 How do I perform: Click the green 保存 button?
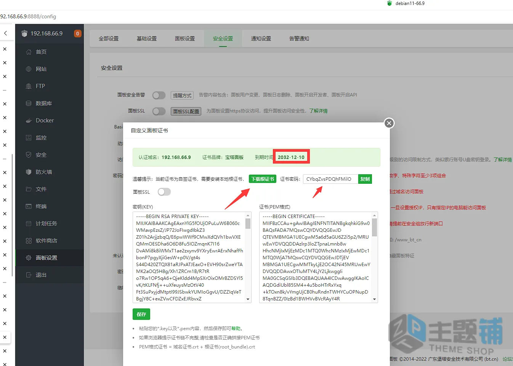coord(141,314)
